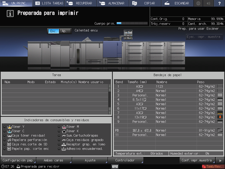Switch to the LISTA TAREAS tab
Screen dimensions: 225x169
click(49, 3)
